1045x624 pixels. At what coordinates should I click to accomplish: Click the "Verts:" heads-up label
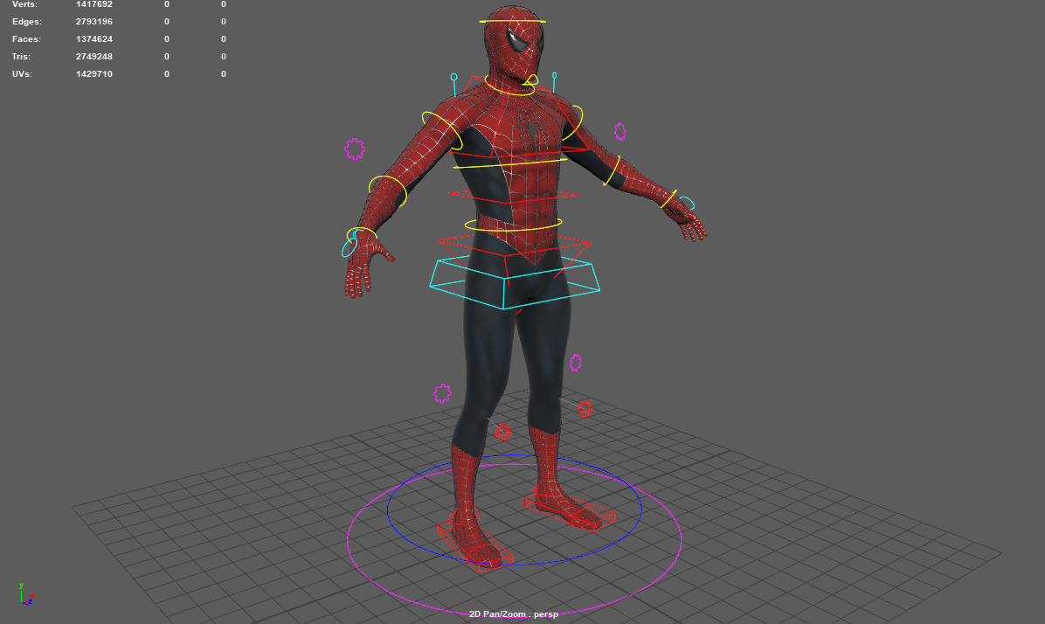pos(24,4)
